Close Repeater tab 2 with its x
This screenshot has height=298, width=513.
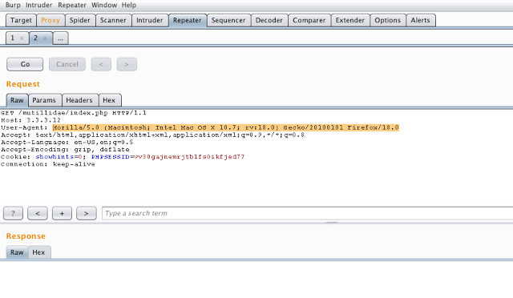45,38
